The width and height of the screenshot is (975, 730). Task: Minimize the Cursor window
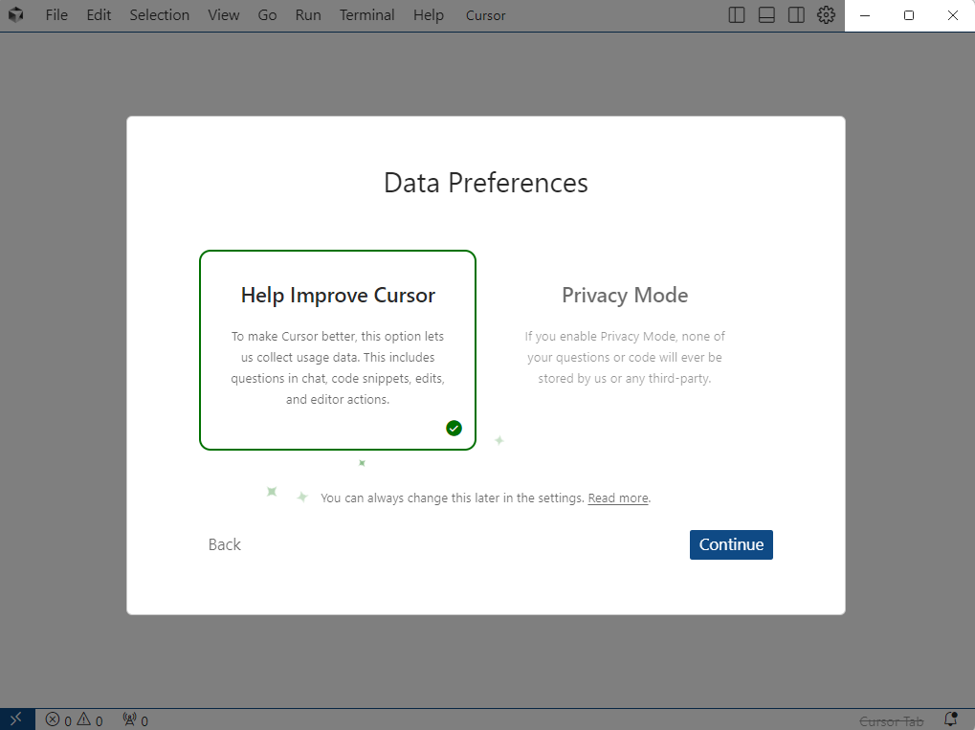pyautogui.click(x=865, y=15)
